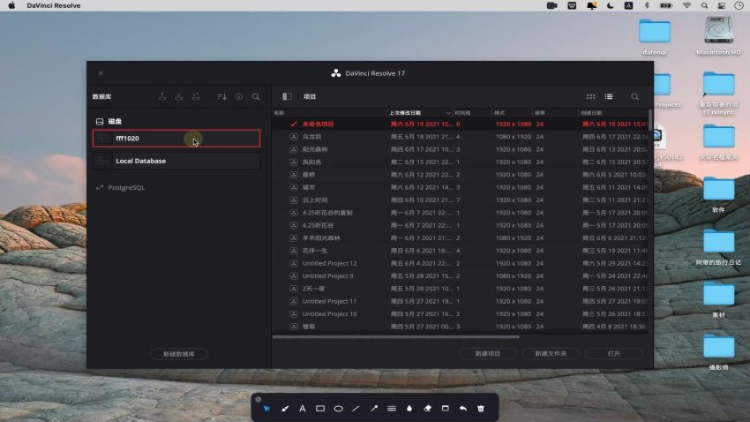Screen dimensions: 750x422
Task: Choose the arrow drawing tool
Action: [373, 409]
